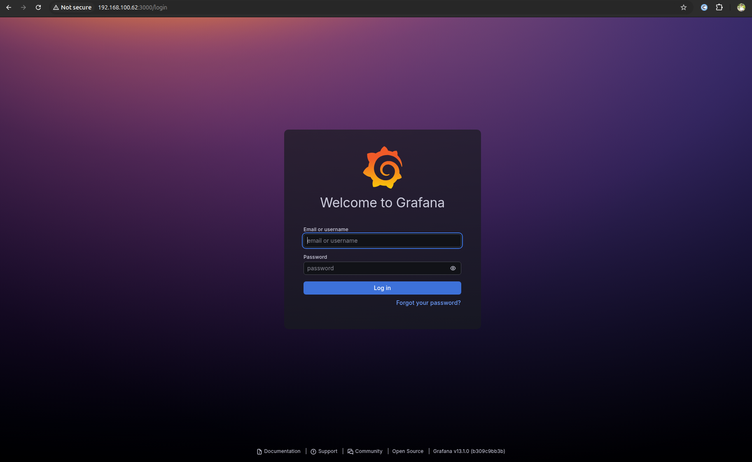Click the Grafana logo
This screenshot has width=752, height=462.
click(x=383, y=167)
